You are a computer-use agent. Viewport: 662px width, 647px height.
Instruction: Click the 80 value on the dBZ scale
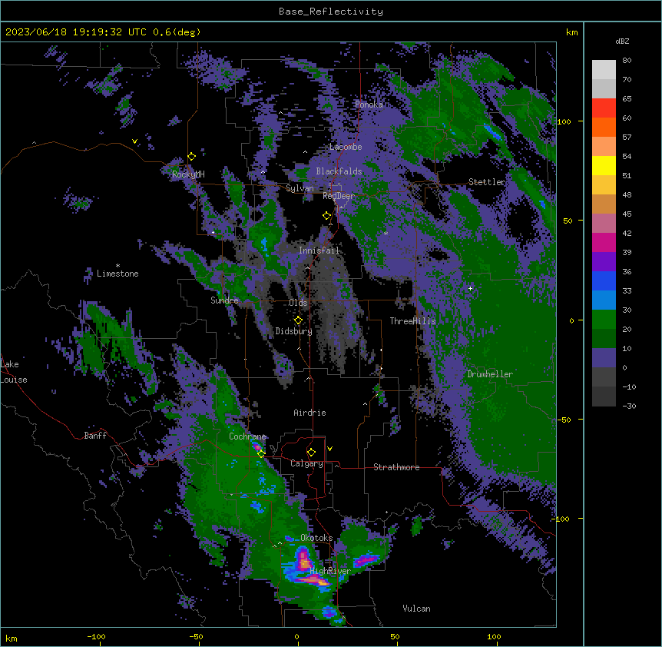pyautogui.click(x=627, y=61)
